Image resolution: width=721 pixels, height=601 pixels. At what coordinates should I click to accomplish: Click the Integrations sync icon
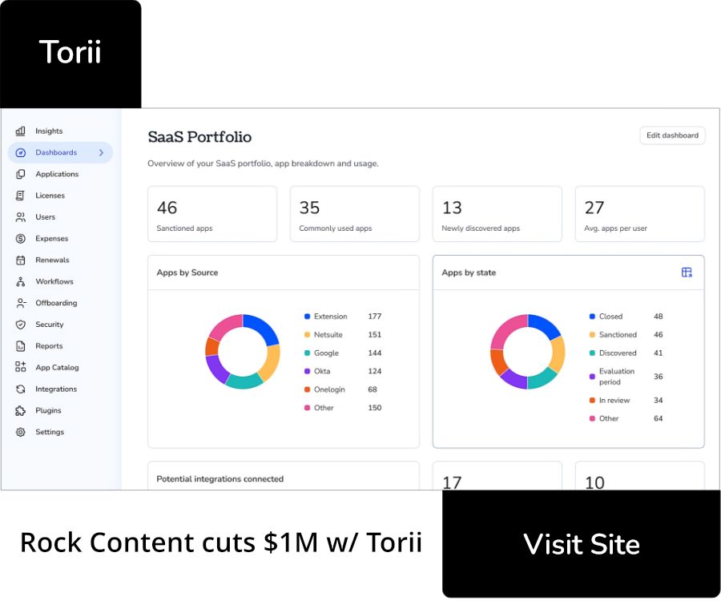[x=20, y=389]
